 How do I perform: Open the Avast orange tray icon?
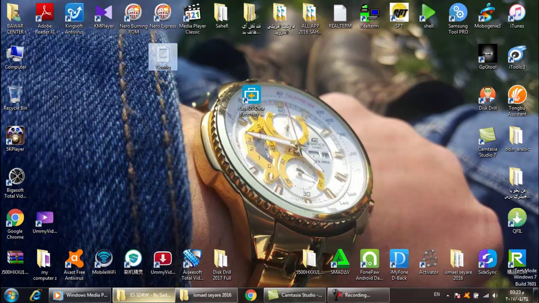click(467, 295)
